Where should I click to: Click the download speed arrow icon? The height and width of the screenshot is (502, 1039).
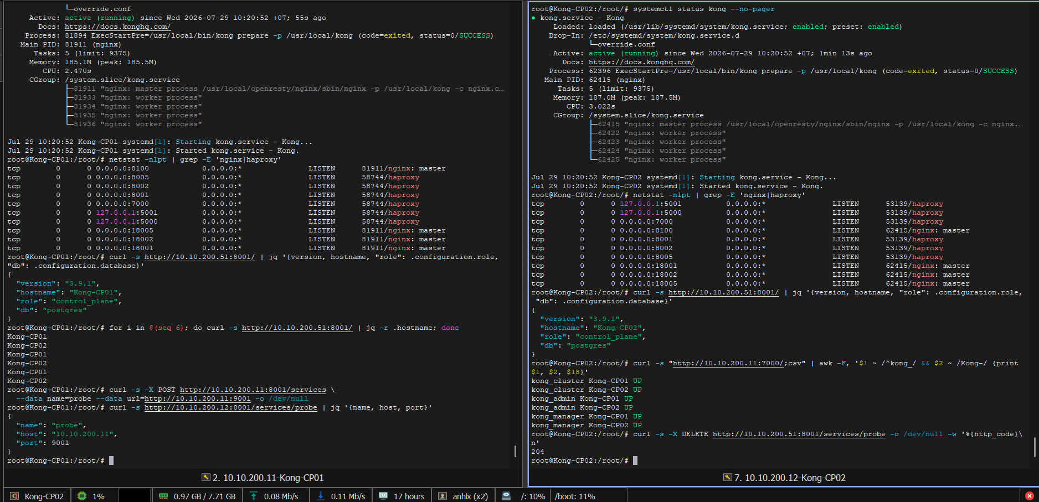click(x=321, y=496)
